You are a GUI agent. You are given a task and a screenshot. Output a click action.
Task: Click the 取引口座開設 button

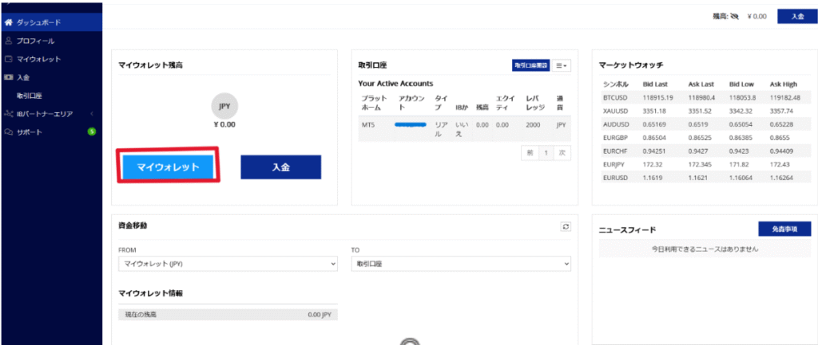530,65
